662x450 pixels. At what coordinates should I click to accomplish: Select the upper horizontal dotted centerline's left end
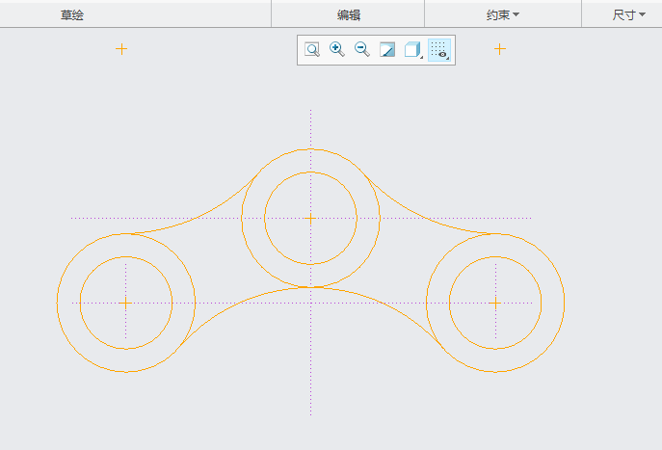click(77, 218)
